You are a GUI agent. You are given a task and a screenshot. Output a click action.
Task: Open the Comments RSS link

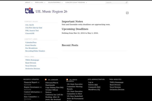[x=94, y=87]
